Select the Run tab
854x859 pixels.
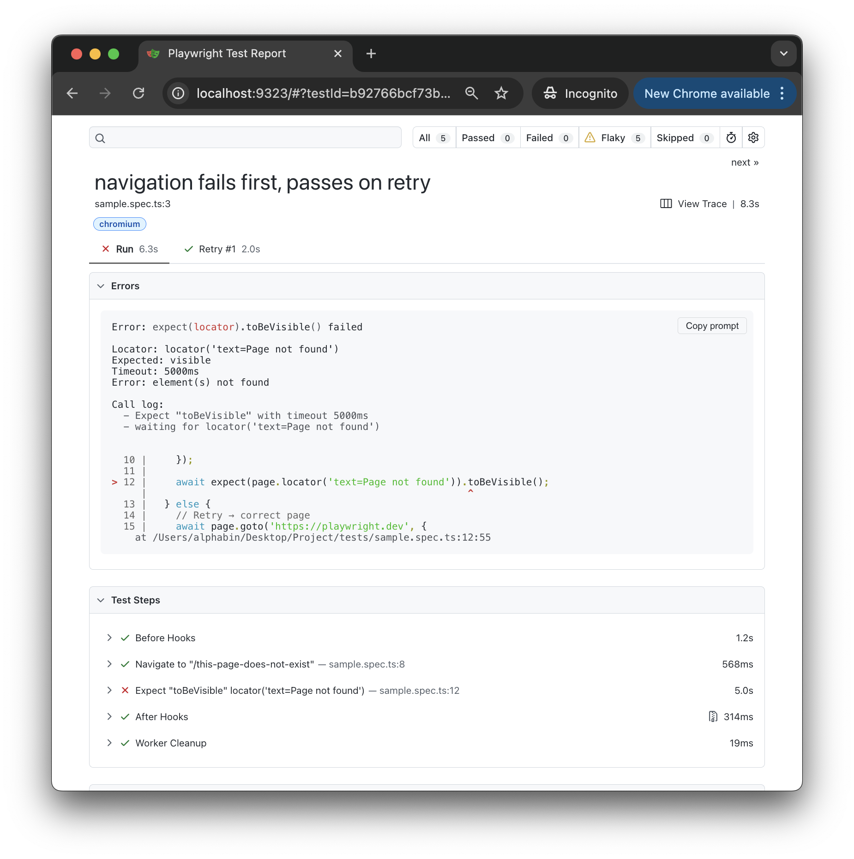tap(130, 249)
